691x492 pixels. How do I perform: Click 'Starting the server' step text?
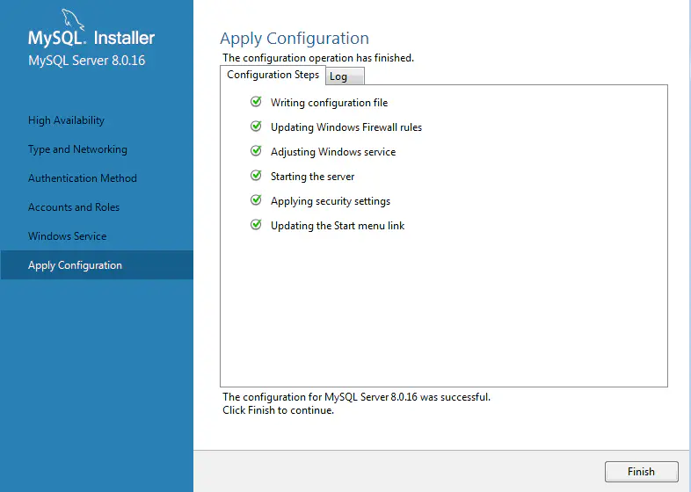(312, 177)
